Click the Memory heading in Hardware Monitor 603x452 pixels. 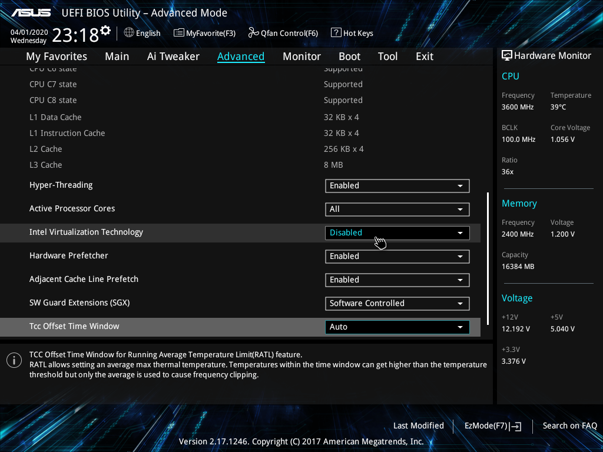[519, 203]
